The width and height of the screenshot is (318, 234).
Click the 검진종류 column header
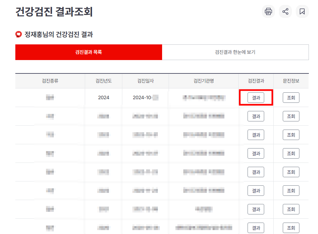tap(50, 81)
